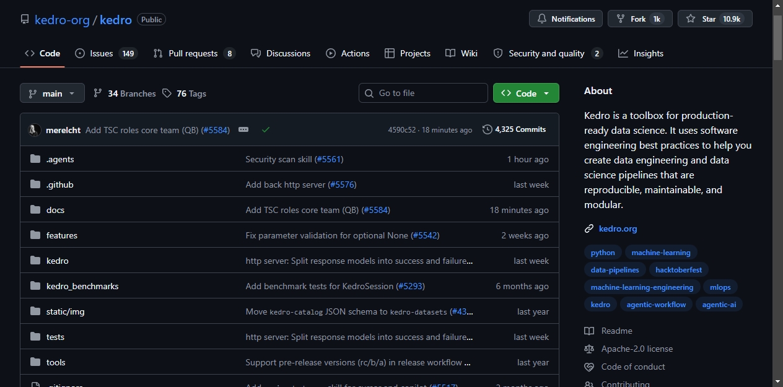Open the kedro_benchmarks folder name
Viewport: 783px width, 387px height.
(82, 286)
